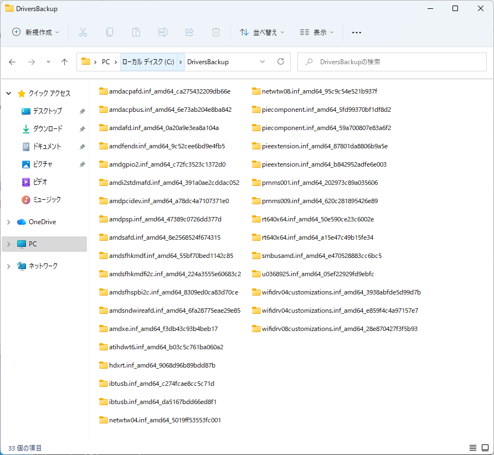Click the DriversBackup search box
494x455 pixels.
[392, 62]
